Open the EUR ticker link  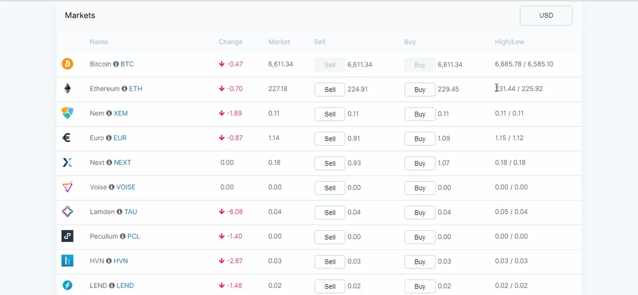[x=120, y=138]
